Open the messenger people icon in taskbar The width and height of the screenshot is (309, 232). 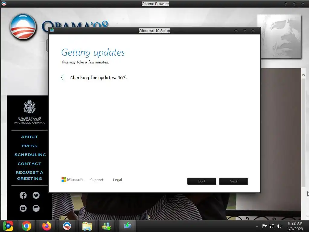pyautogui.click(x=107, y=226)
